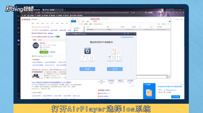Go to the browser home page

tap(32, 13)
